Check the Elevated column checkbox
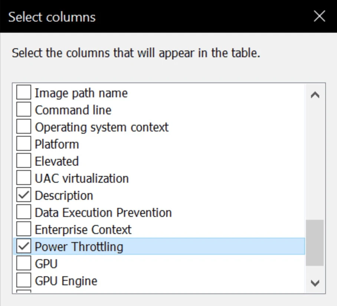The image size is (337, 306). tap(23, 161)
